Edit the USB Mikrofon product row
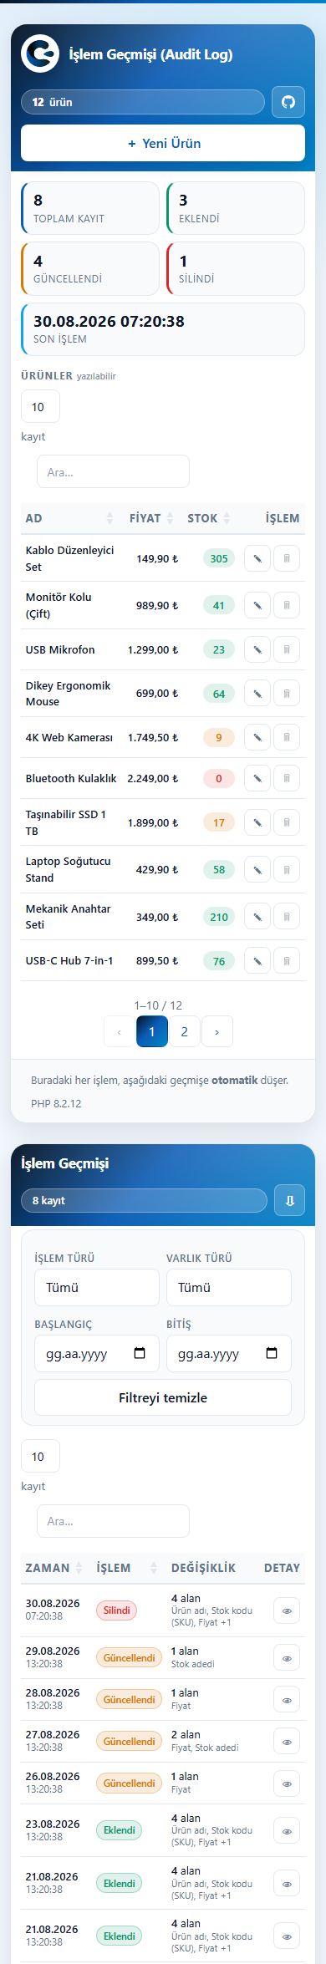 pyautogui.click(x=257, y=649)
